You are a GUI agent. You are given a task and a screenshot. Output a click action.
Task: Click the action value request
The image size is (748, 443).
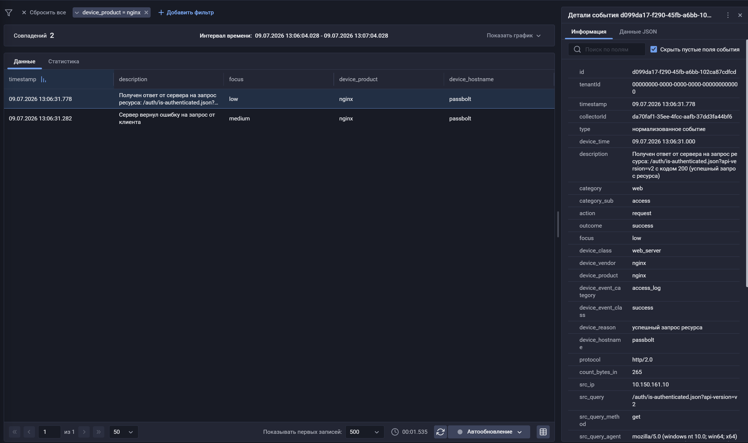[x=641, y=214]
